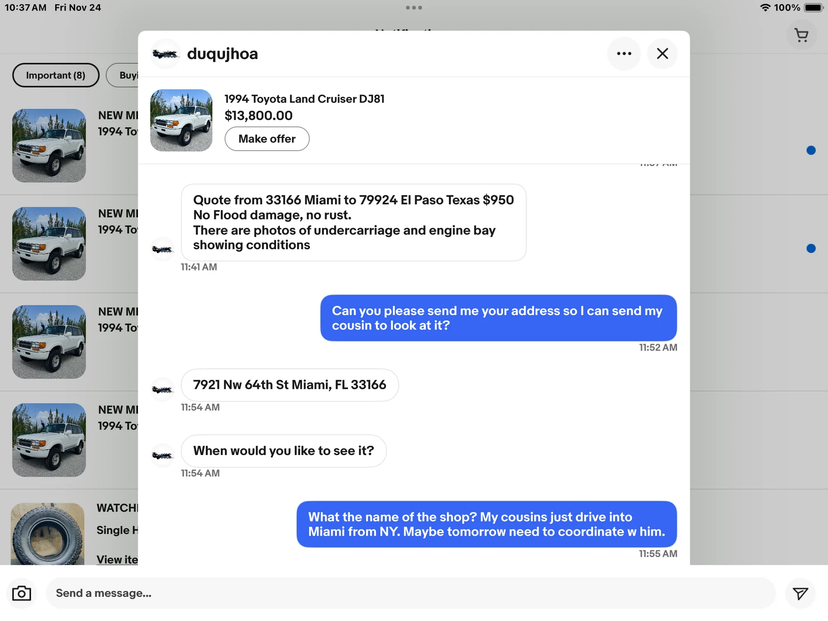This screenshot has height=621, width=828.
Task: Tap the 7921 Nw 64th St address message
Action: [289, 385]
